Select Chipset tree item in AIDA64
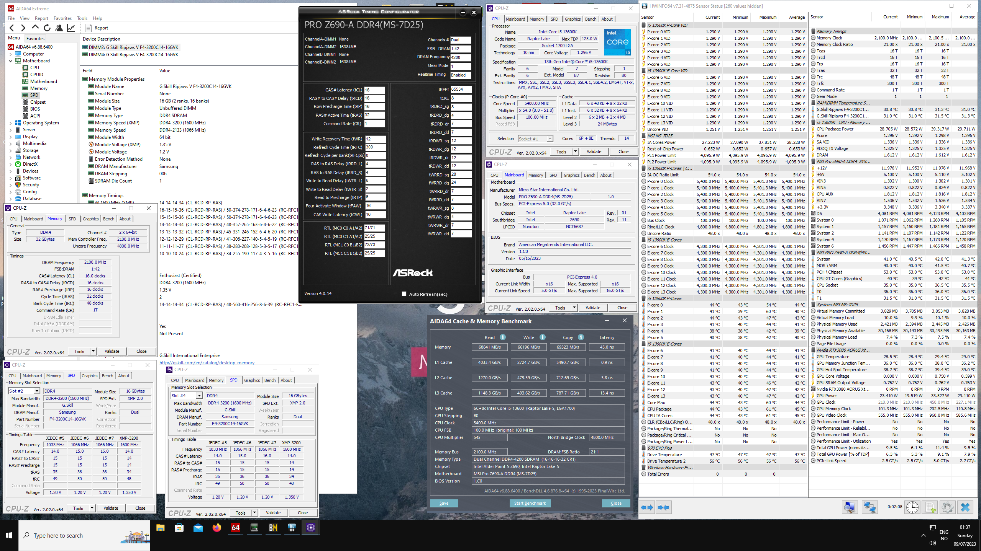This screenshot has width=981, height=551. tap(38, 102)
